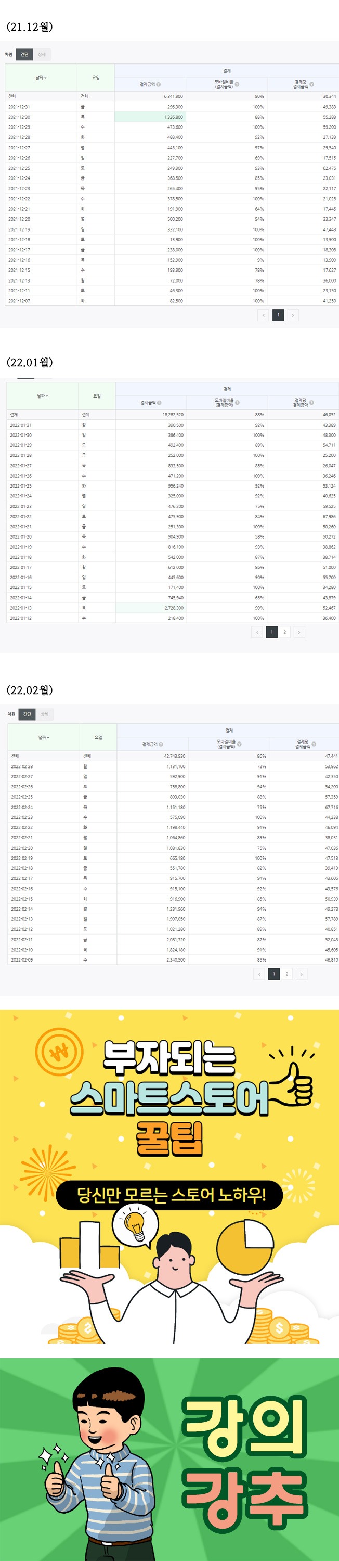339x1561 pixels.
Task: Click help icon beside 결제금액 in December table
Action: coord(159,84)
